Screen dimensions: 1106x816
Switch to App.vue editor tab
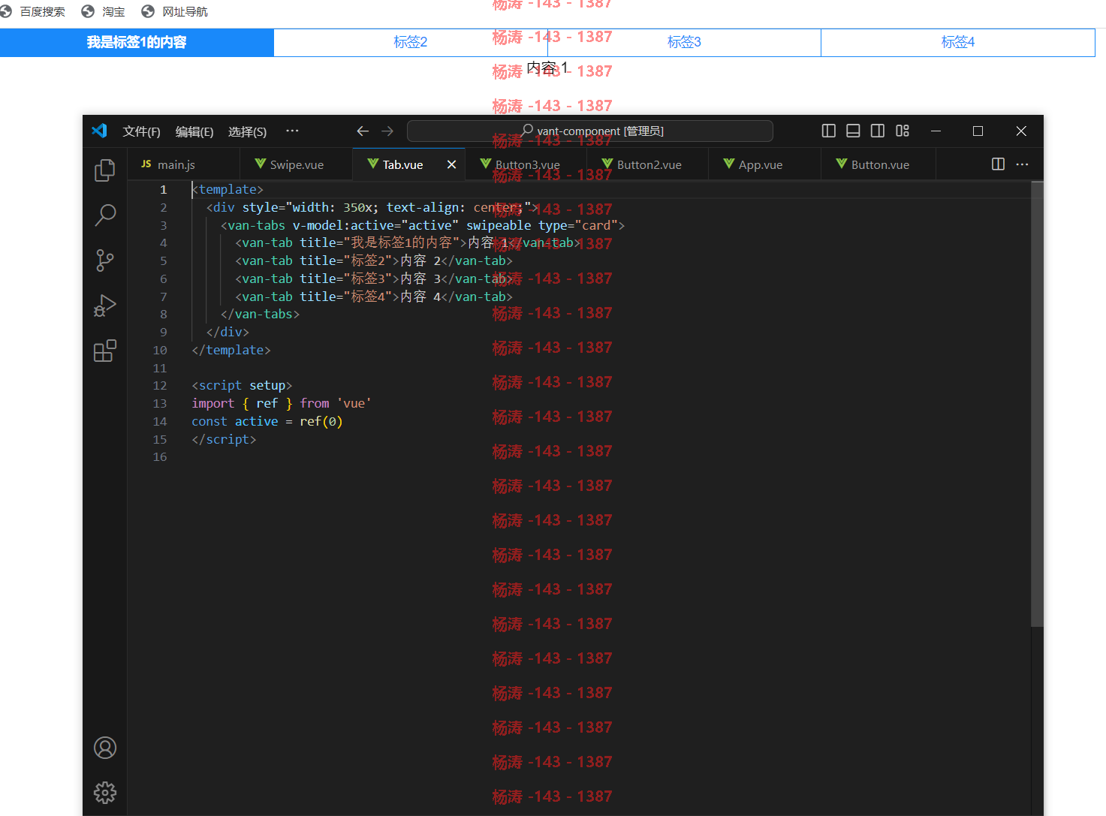click(764, 164)
